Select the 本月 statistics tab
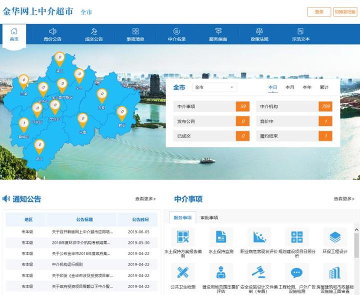The width and height of the screenshot is (360, 295). (289, 87)
